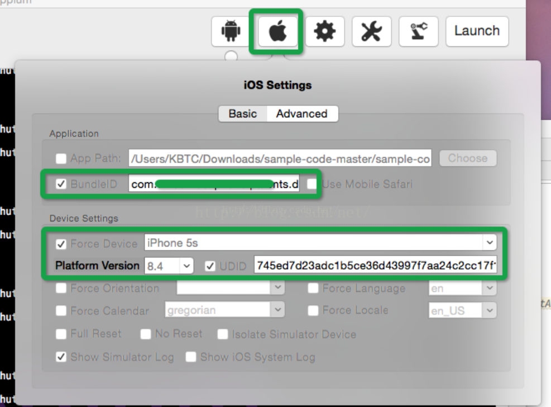Click the Launch button

tap(477, 31)
